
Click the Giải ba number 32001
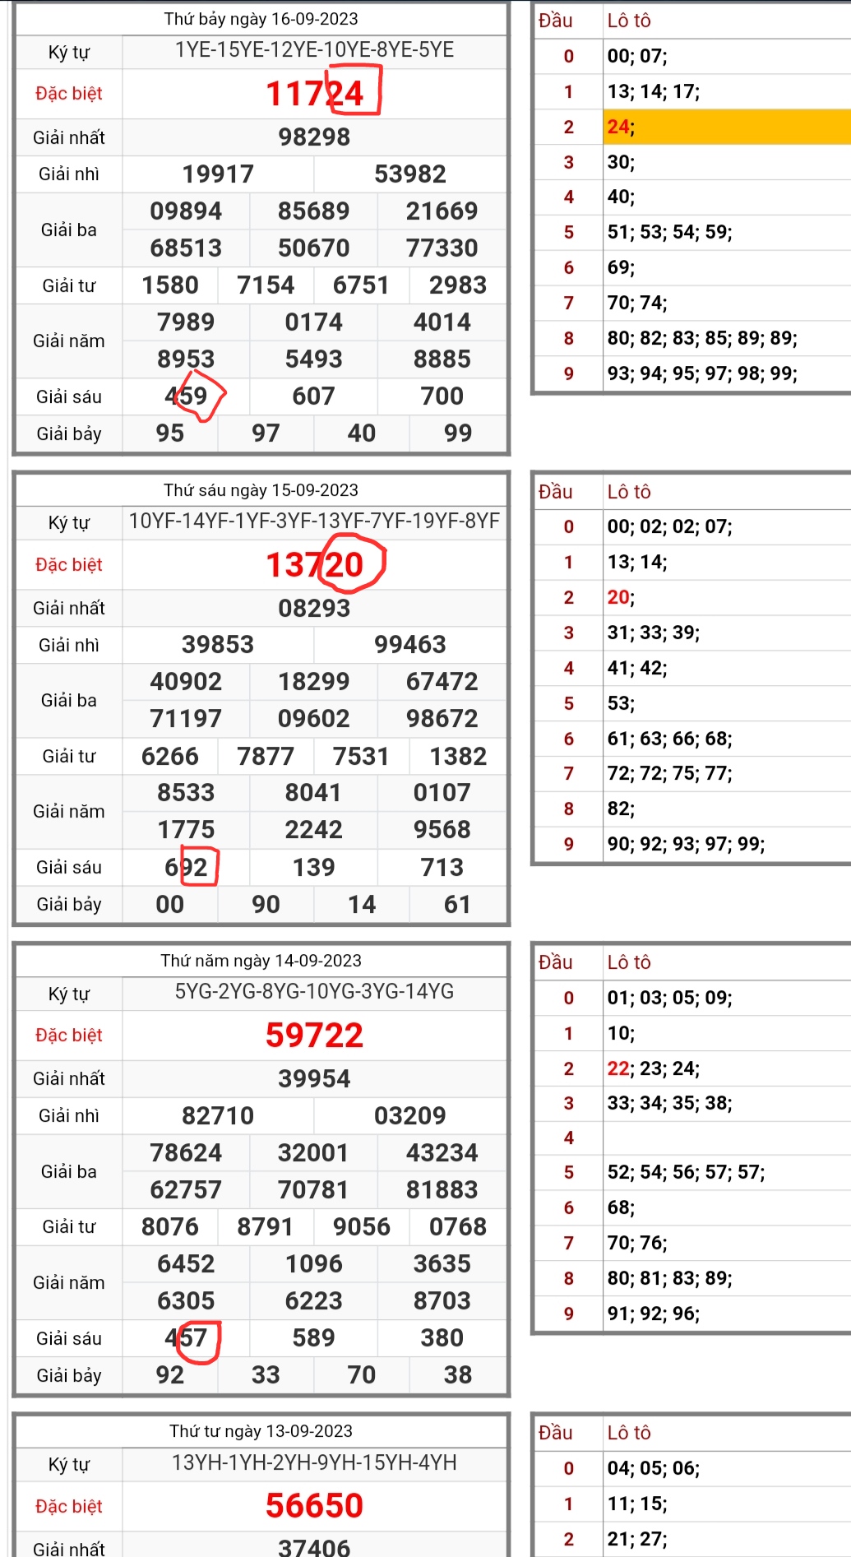(x=314, y=1153)
